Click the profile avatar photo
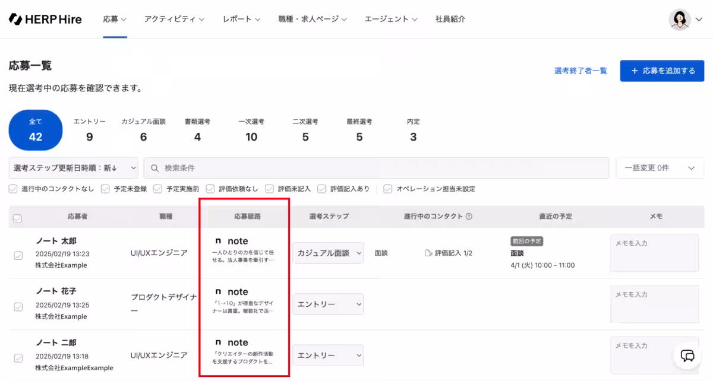713x381 pixels. point(681,18)
